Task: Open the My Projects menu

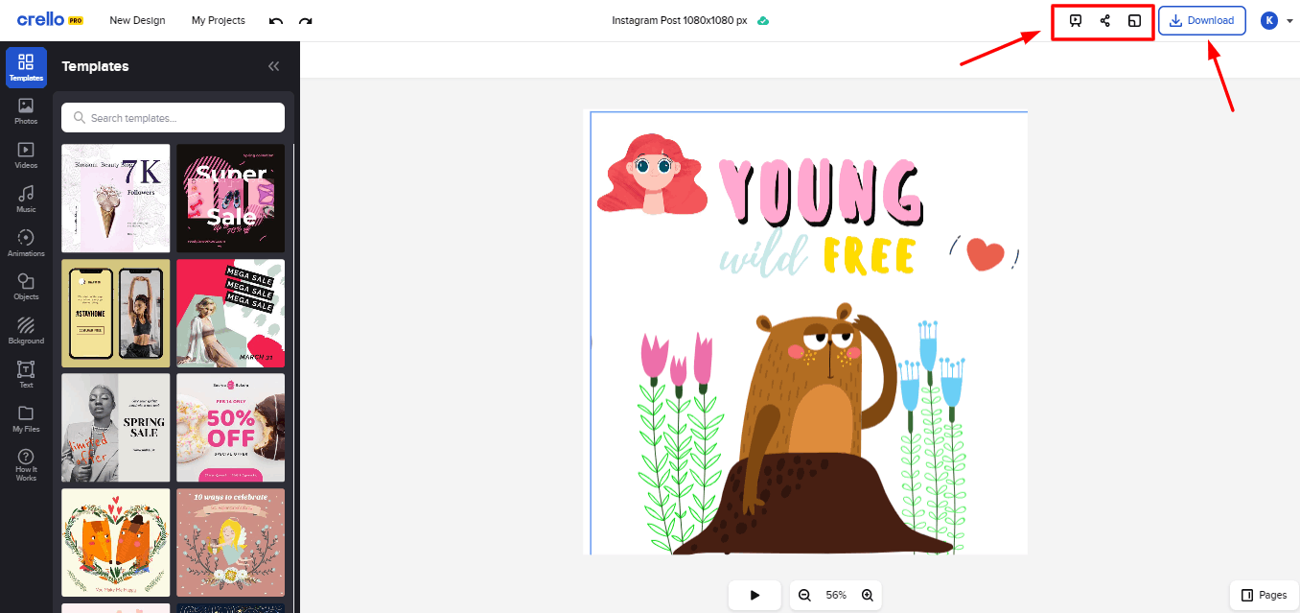Action: 218,20
